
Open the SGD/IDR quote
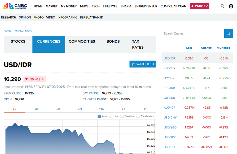click(169, 68)
